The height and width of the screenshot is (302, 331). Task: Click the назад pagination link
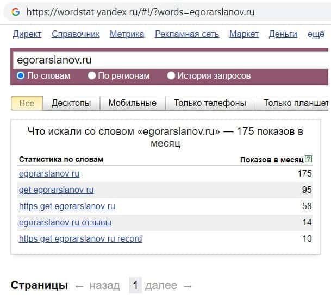pos(104,286)
